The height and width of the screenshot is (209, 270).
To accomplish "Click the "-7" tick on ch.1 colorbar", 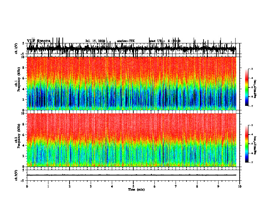I will pyautogui.click(x=252, y=106).
